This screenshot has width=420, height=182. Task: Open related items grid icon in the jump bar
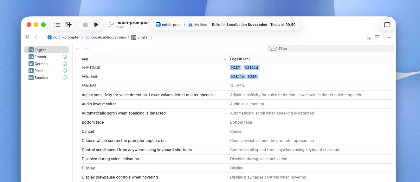coord(27,37)
